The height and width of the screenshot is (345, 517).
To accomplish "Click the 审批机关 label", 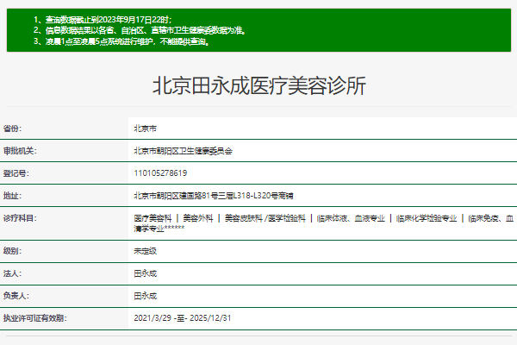I will point(20,151).
